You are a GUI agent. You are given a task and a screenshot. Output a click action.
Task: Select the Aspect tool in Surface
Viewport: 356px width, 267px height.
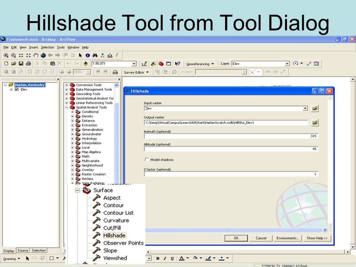pos(112,198)
